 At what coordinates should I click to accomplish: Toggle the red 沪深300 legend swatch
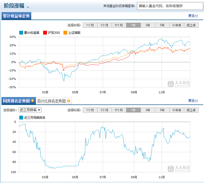[45, 33]
